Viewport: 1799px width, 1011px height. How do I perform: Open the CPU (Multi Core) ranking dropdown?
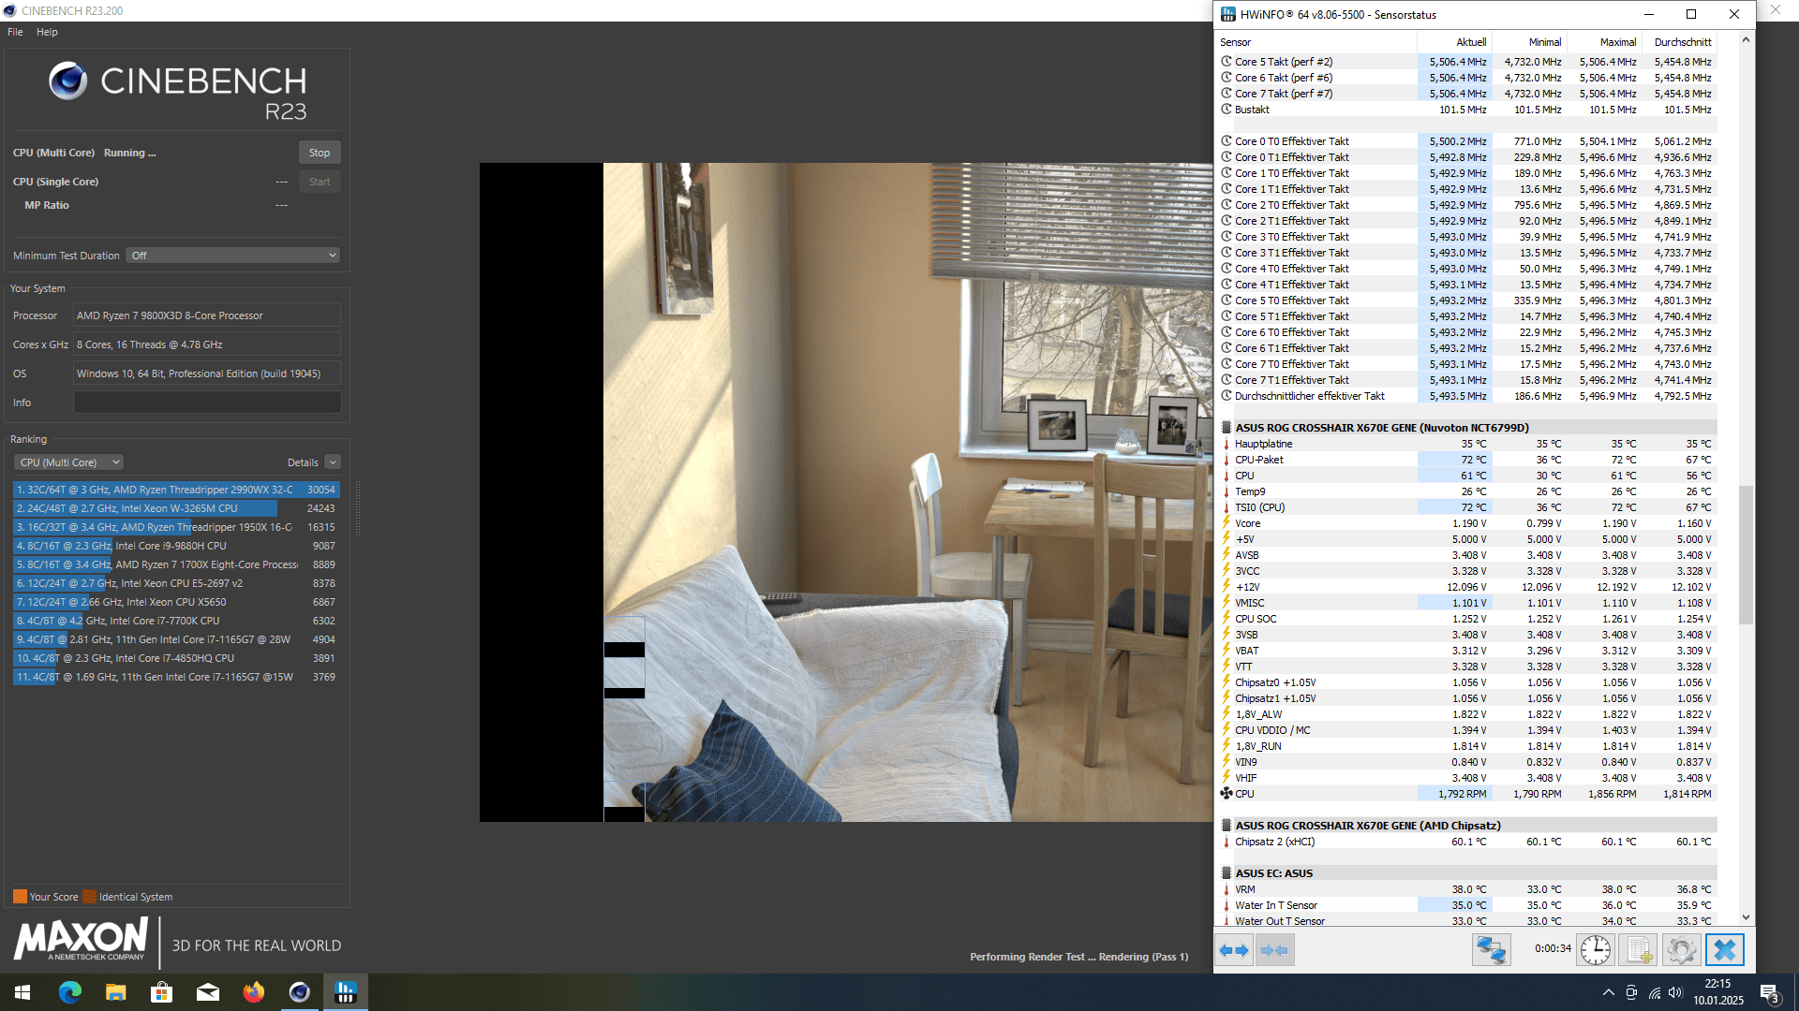[x=68, y=462]
